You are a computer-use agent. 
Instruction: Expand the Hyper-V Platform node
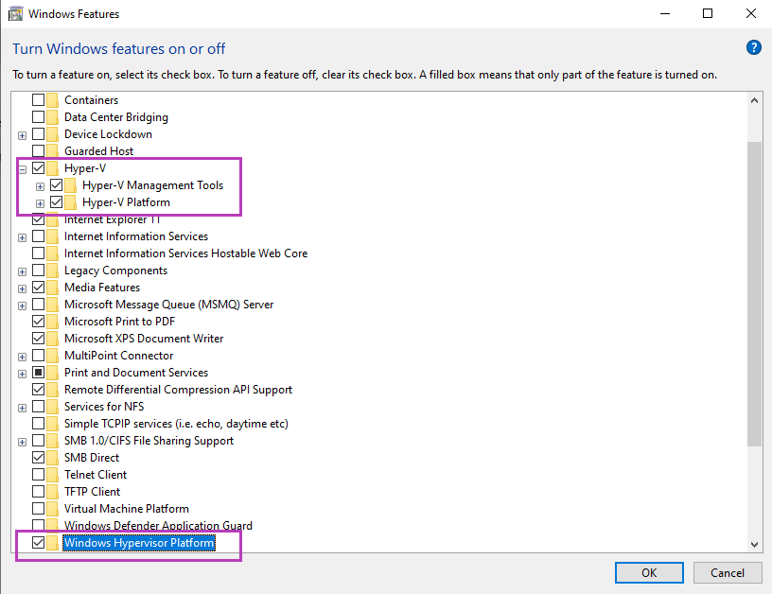click(x=41, y=203)
